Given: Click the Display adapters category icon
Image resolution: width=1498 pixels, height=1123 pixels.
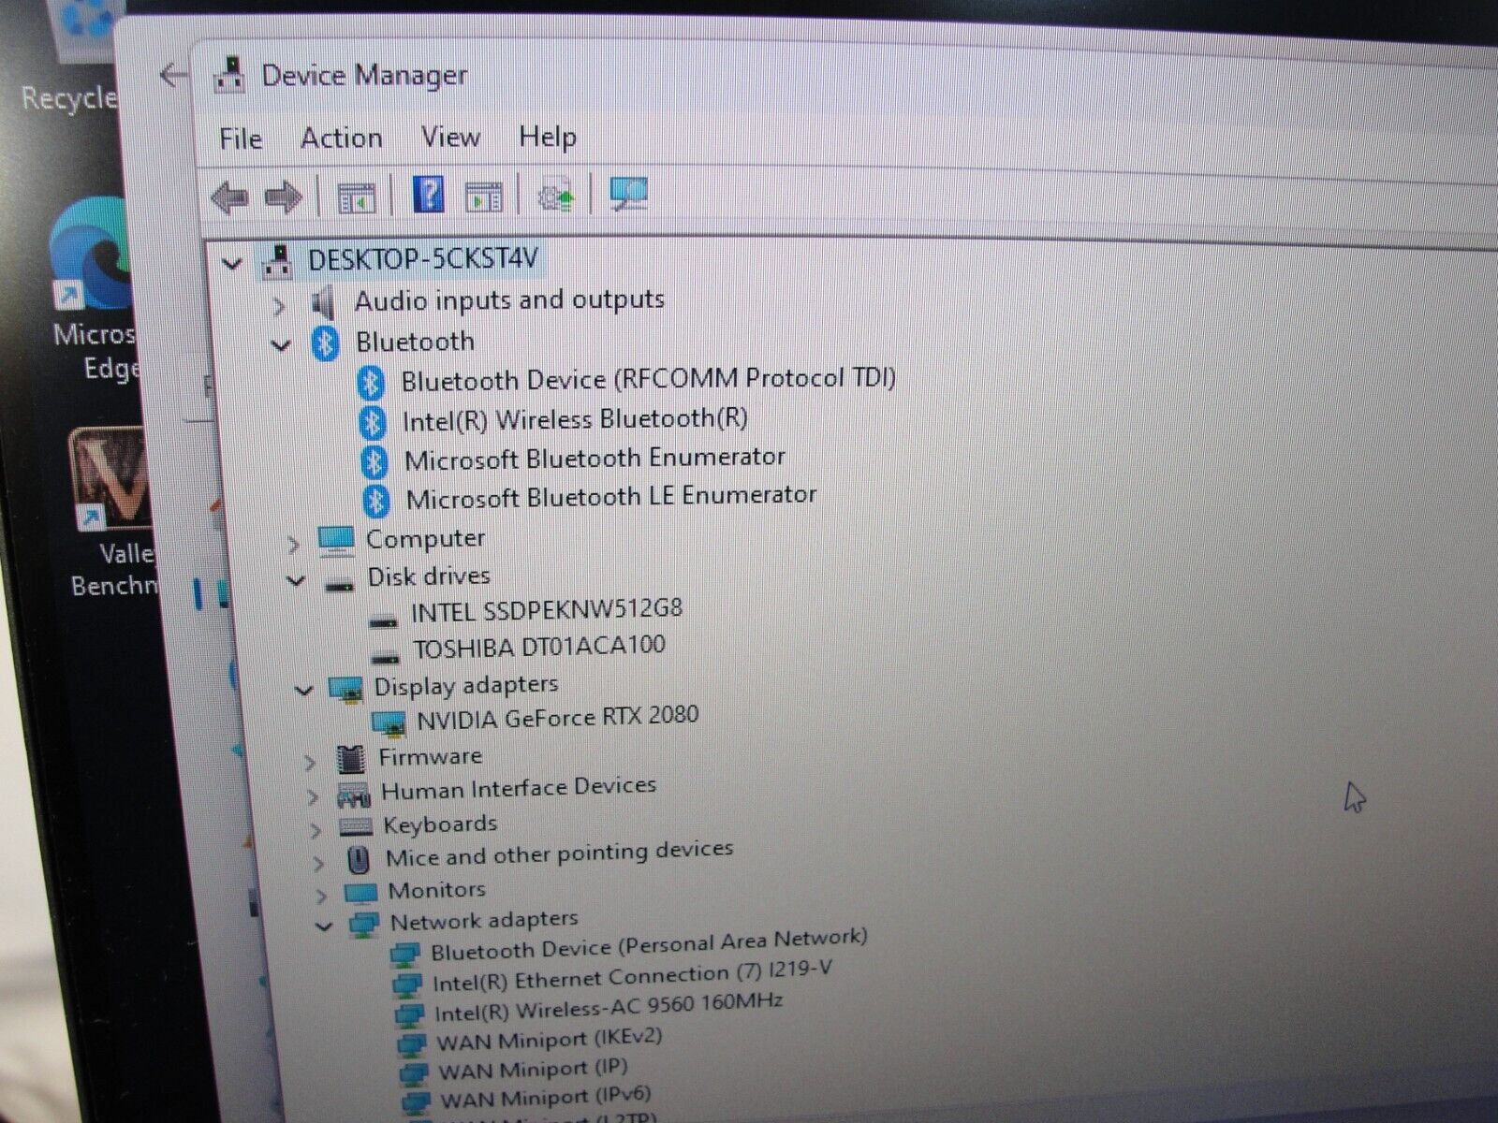Looking at the screenshot, I should [x=345, y=689].
